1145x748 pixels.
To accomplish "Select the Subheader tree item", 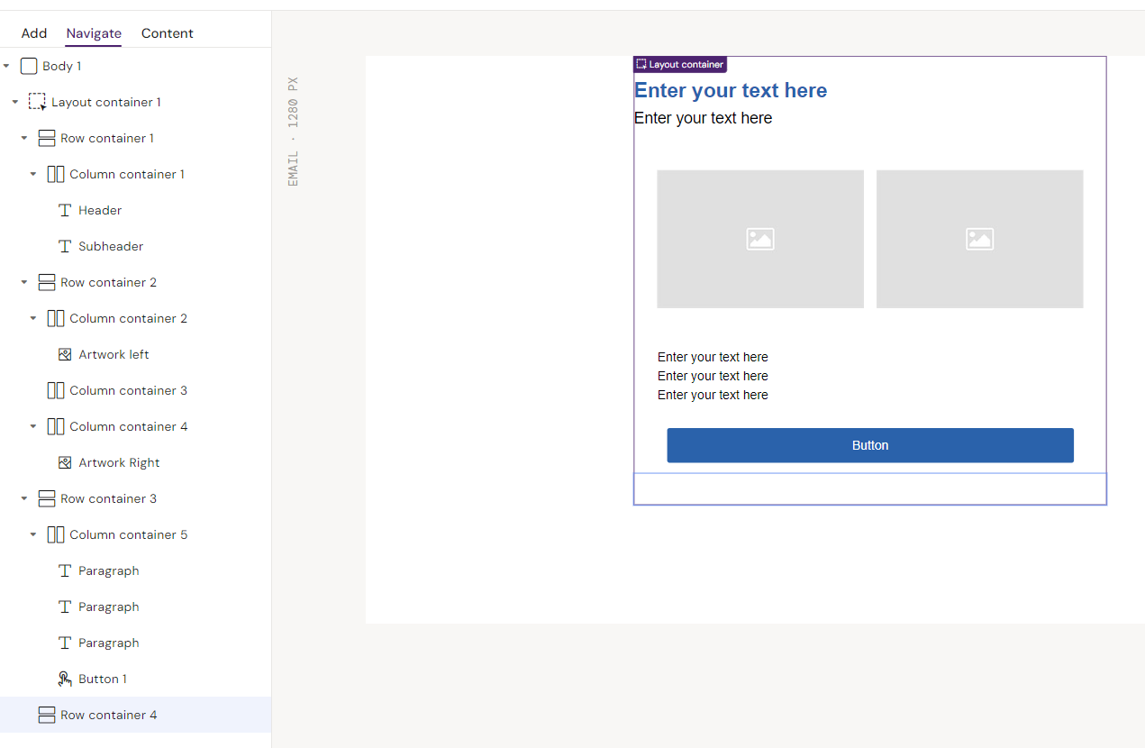I will click(x=110, y=246).
